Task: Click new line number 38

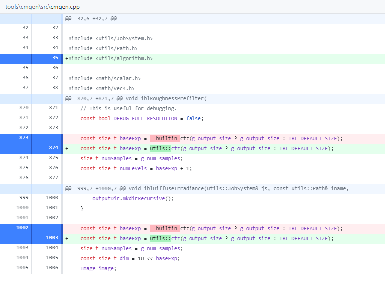Action: (55, 88)
